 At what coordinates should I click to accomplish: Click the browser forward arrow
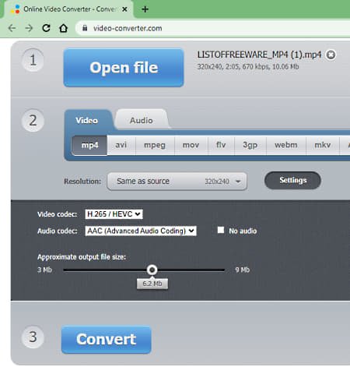[29, 28]
